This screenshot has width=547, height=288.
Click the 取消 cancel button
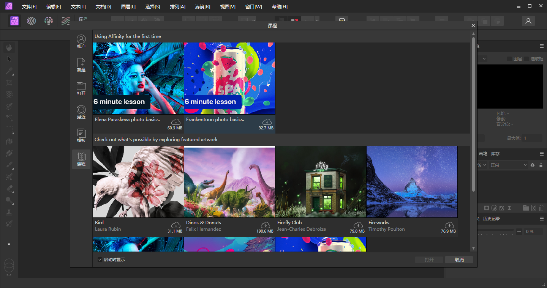coord(459,260)
